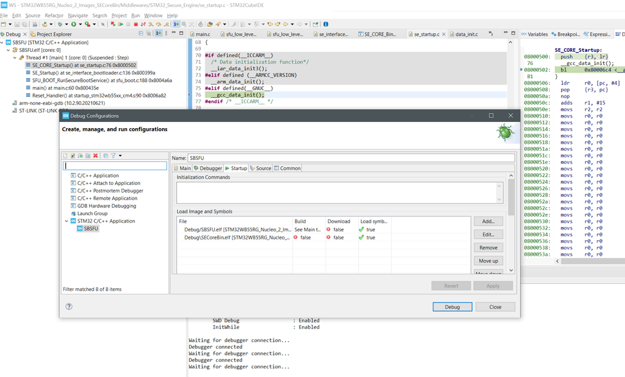This screenshot has height=377, width=625.
Task: Click the Disconnect debug toolbar icon
Action: (143, 24)
